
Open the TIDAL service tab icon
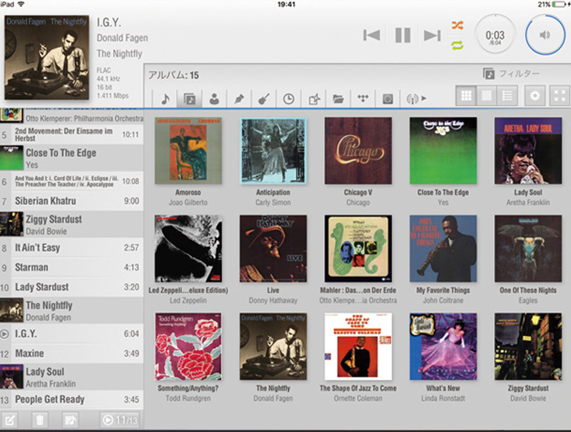pyautogui.click(x=363, y=99)
